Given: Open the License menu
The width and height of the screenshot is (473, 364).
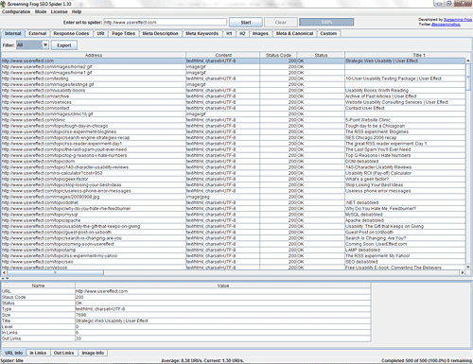Looking at the screenshot, I should [59, 11].
